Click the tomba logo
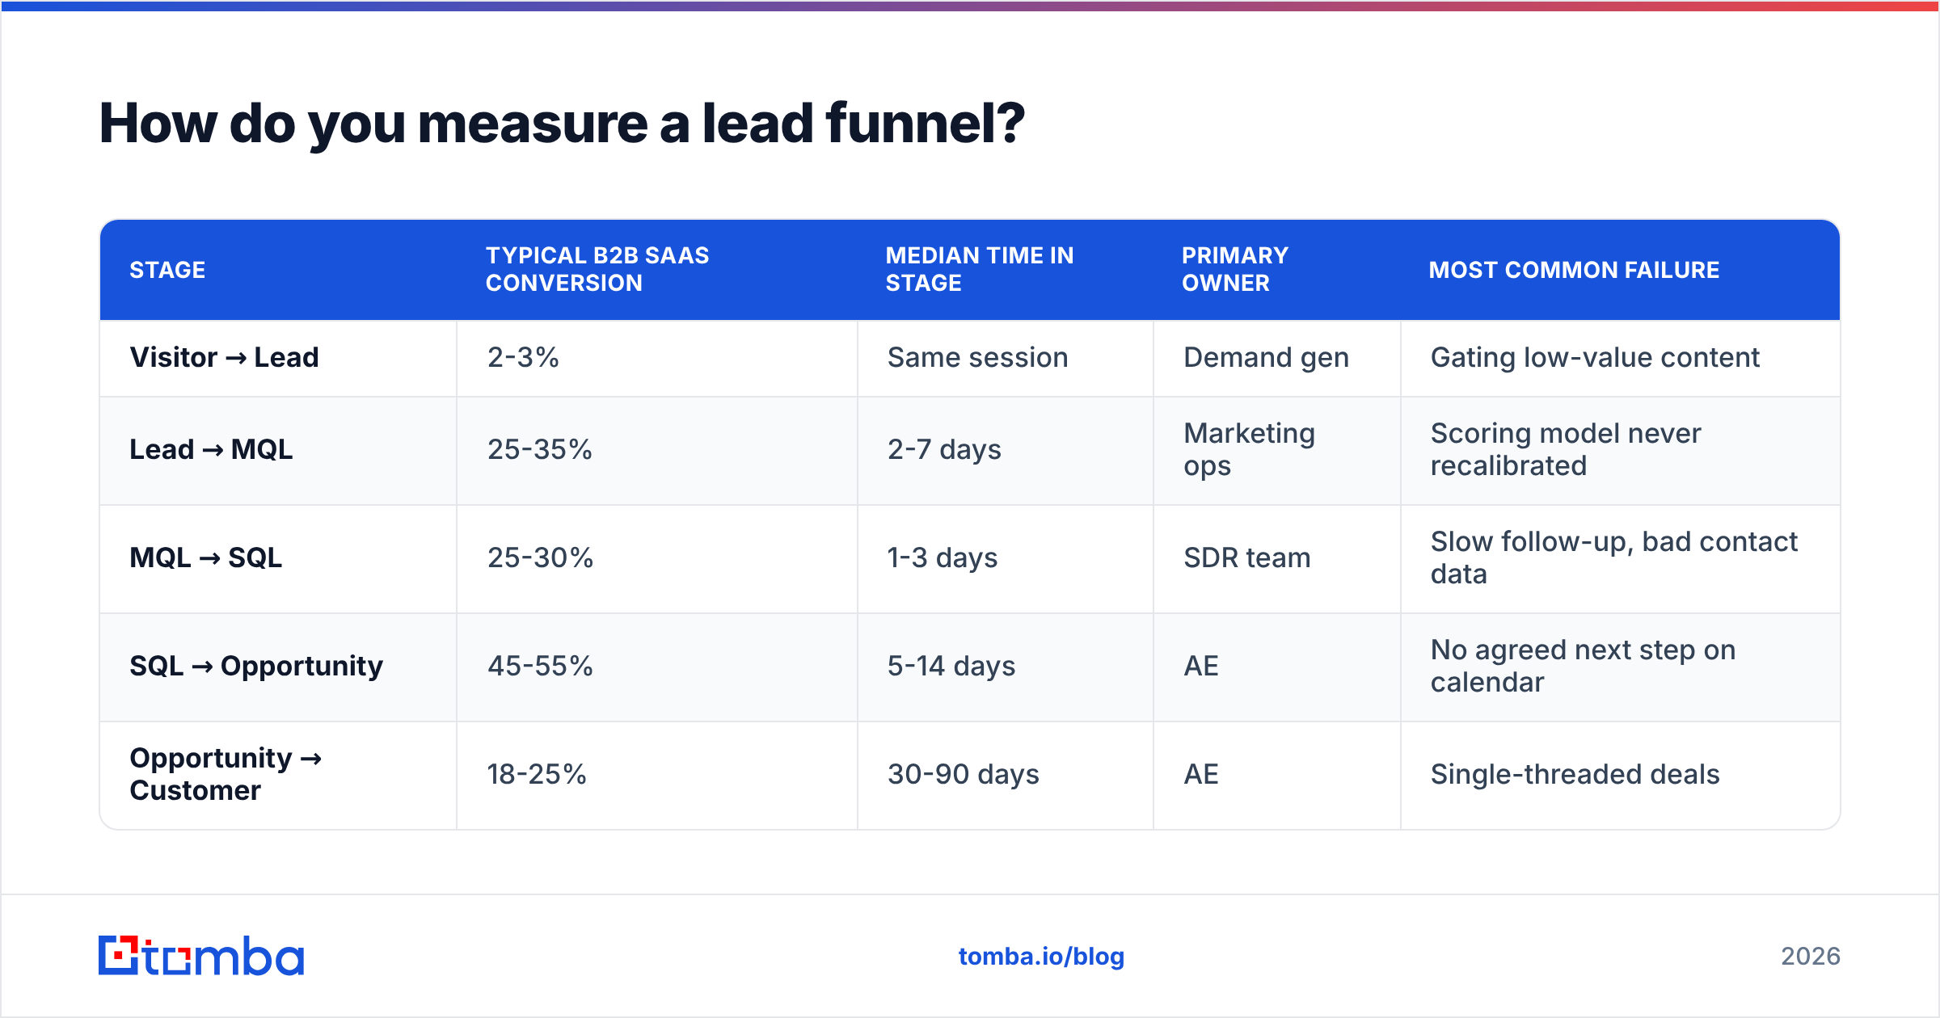Image resolution: width=1940 pixels, height=1018 pixels. pyautogui.click(x=201, y=956)
